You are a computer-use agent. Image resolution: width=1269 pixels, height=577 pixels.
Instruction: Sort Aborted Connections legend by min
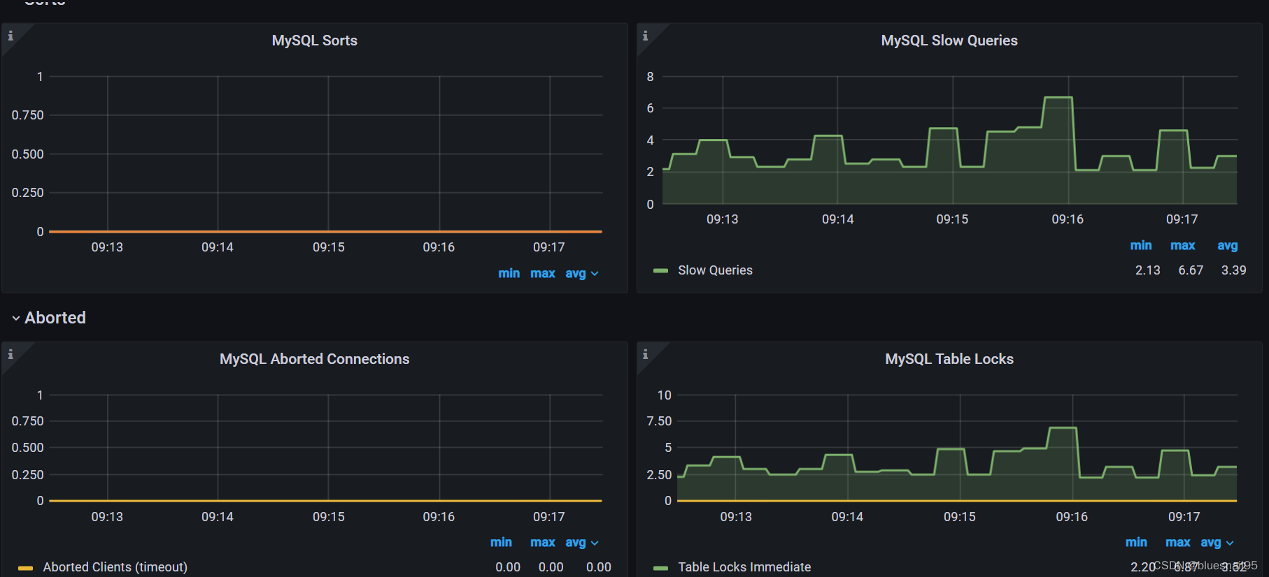pos(501,542)
